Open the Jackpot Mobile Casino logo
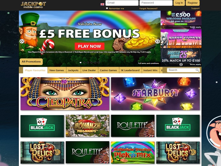221x166 pixels. (x=33, y=5)
